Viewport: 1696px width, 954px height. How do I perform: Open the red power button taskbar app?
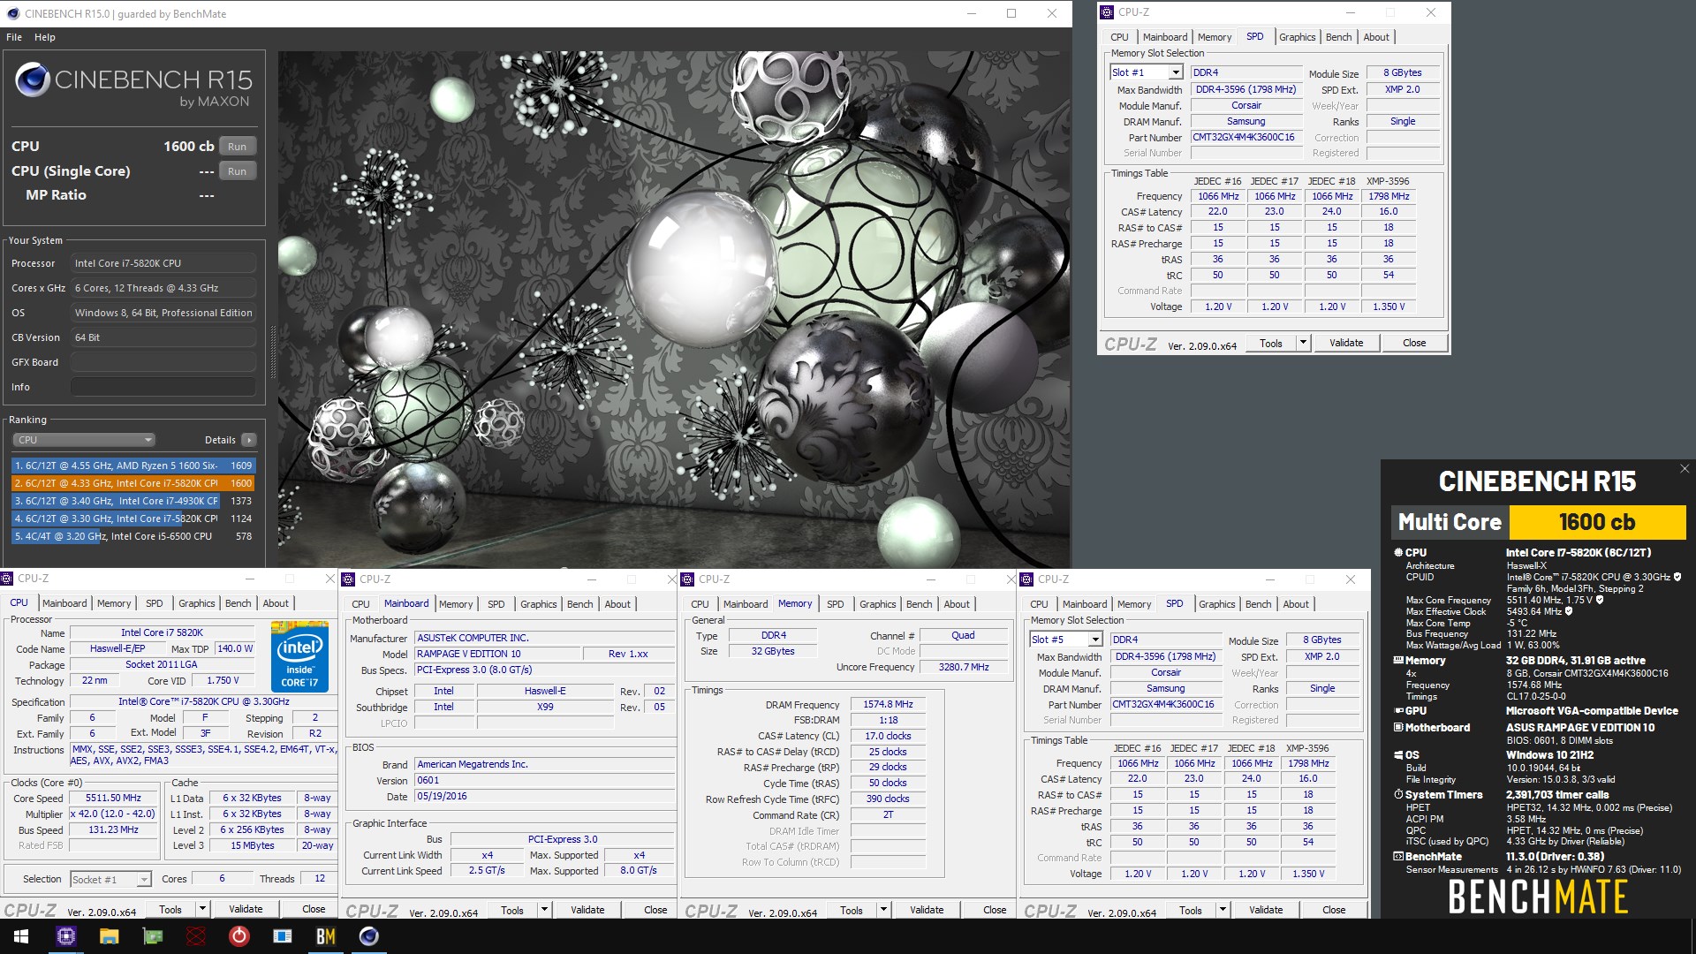(x=238, y=936)
